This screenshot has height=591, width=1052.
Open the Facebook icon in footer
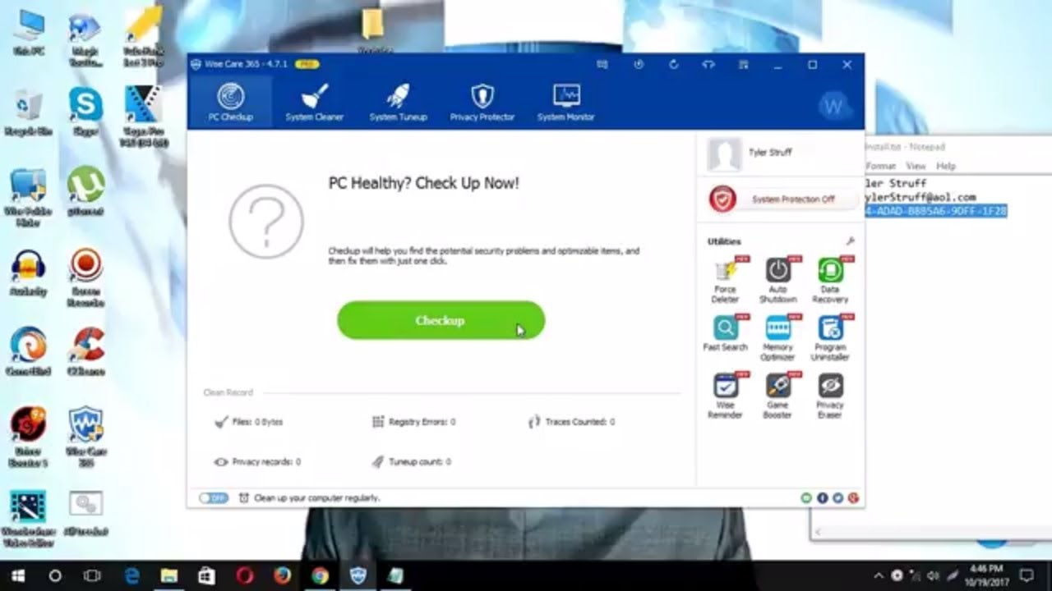coord(822,498)
